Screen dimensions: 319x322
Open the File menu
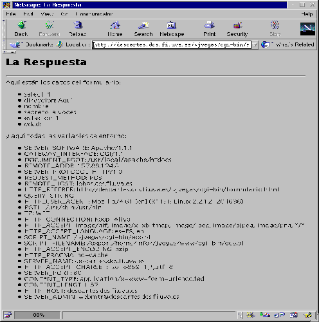pos(11,14)
